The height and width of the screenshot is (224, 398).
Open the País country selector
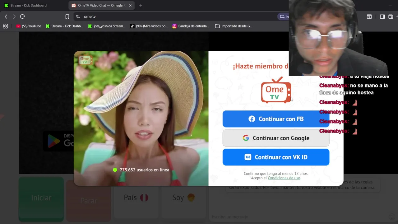coord(136,198)
